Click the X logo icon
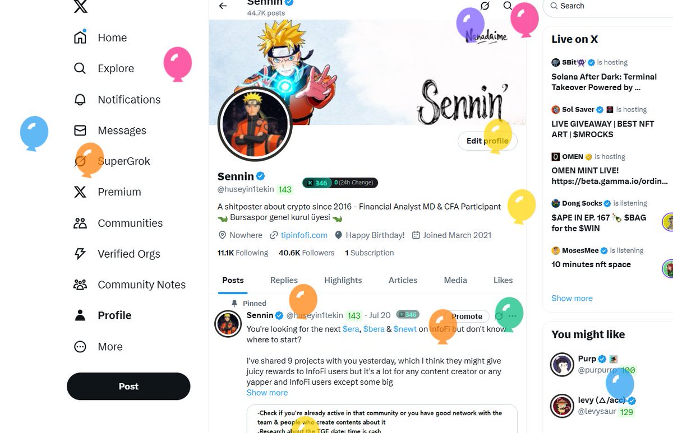Image resolution: width=673 pixels, height=433 pixels. (80, 6)
